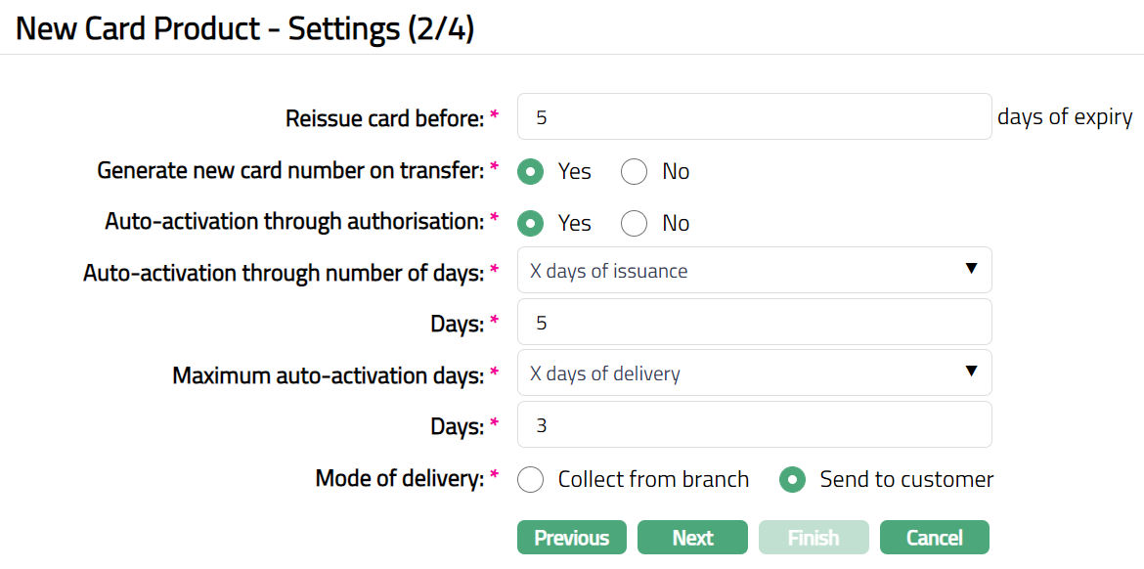Select No for Generate new card number
1144x569 pixels.
(635, 172)
